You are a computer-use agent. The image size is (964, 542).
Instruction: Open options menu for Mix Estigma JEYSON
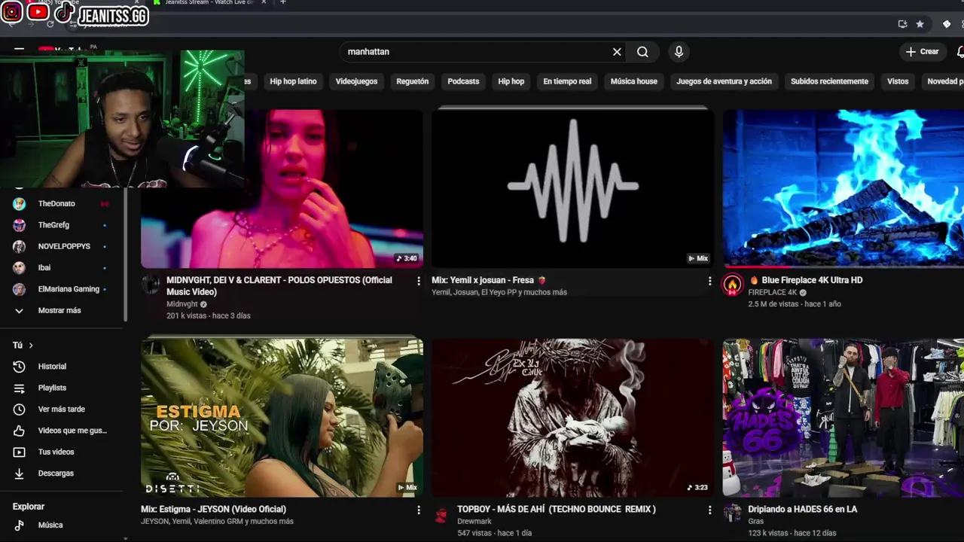pos(419,510)
